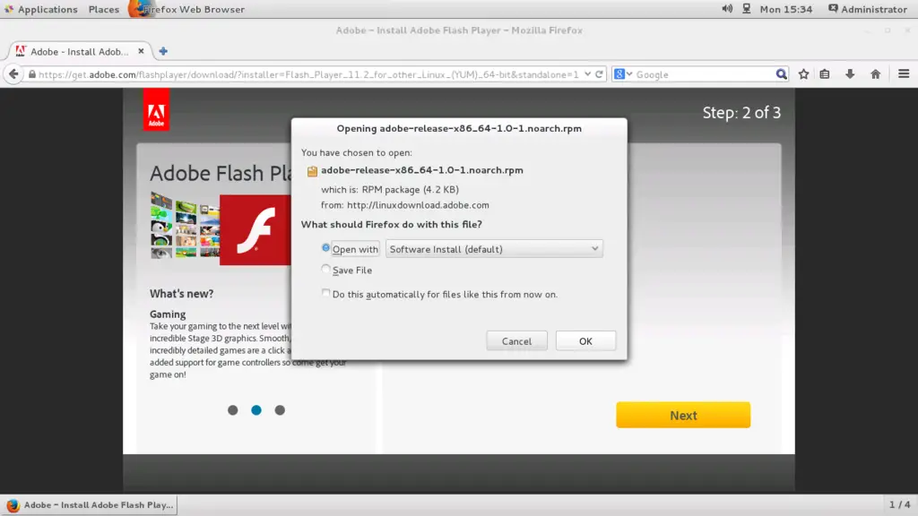Click the Cancel button in the dialog
The width and height of the screenshot is (918, 516).
coord(516,341)
